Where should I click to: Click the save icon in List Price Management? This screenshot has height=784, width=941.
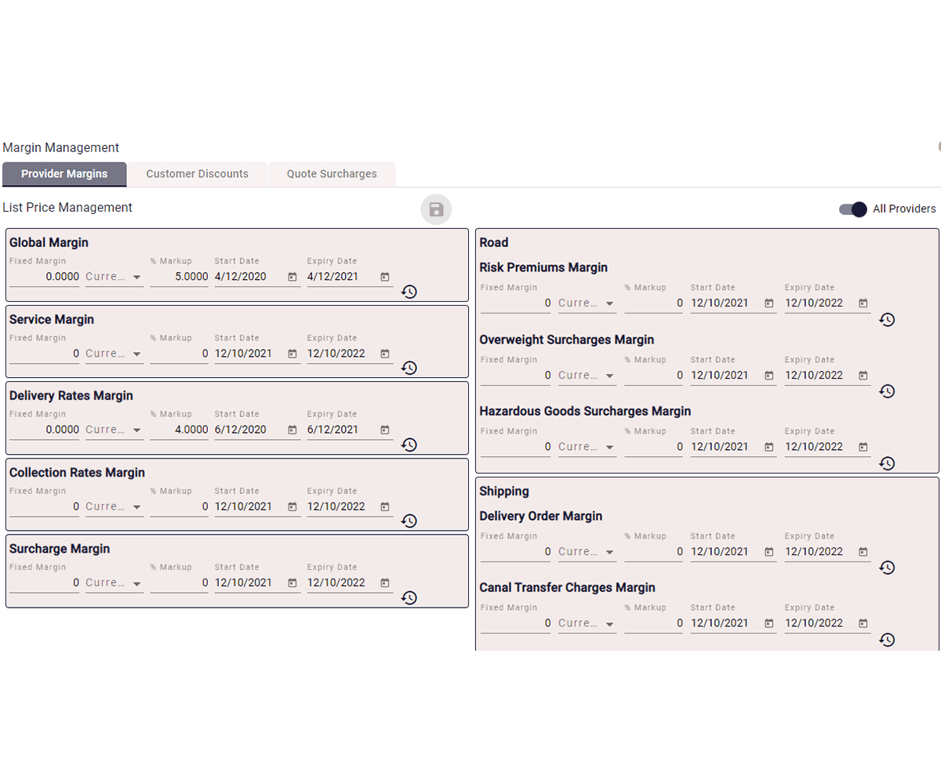click(x=436, y=209)
